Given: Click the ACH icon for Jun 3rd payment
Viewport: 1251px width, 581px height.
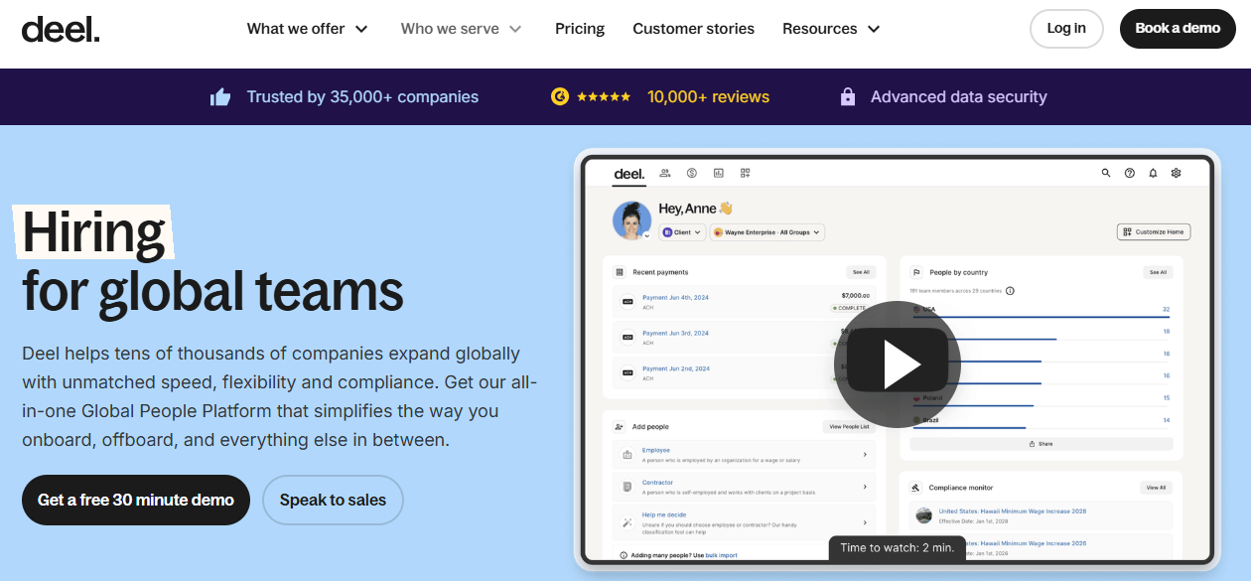Looking at the screenshot, I should [627, 338].
